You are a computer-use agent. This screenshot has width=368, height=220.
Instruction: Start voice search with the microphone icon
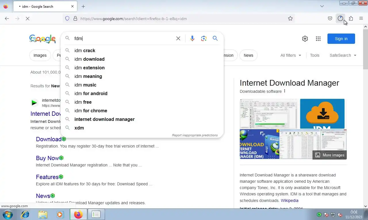(192, 38)
